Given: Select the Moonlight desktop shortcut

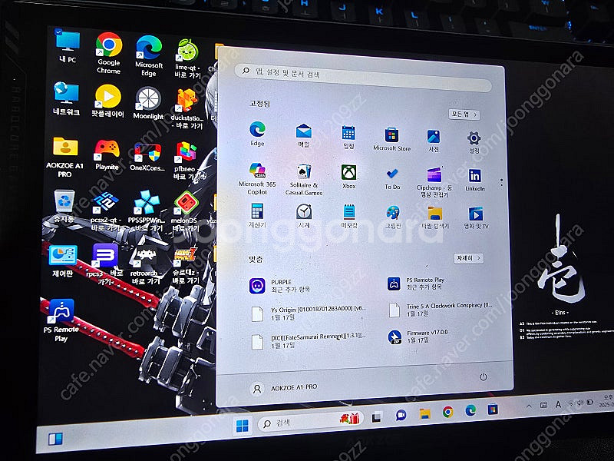Looking at the screenshot, I should coord(148,103).
